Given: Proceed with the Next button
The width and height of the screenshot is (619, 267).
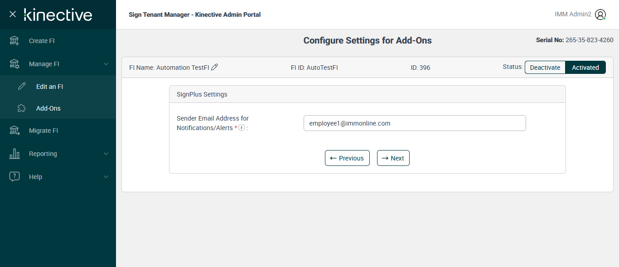Looking at the screenshot, I should point(393,158).
